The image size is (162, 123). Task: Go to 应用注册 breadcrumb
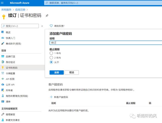[20, 10]
